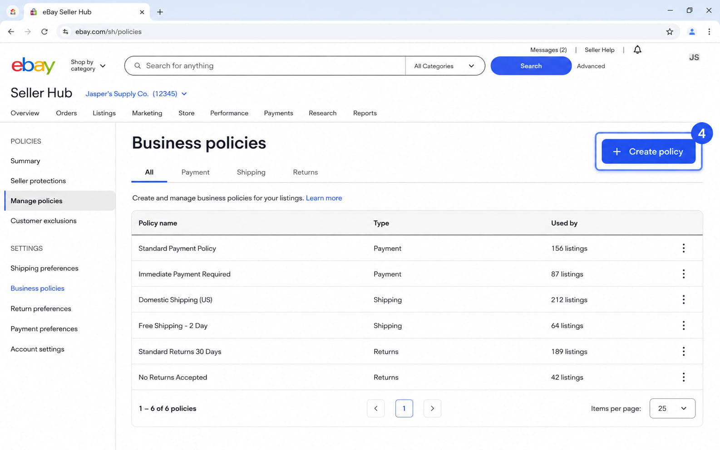Open Customer exclusions in sidebar

click(x=44, y=221)
